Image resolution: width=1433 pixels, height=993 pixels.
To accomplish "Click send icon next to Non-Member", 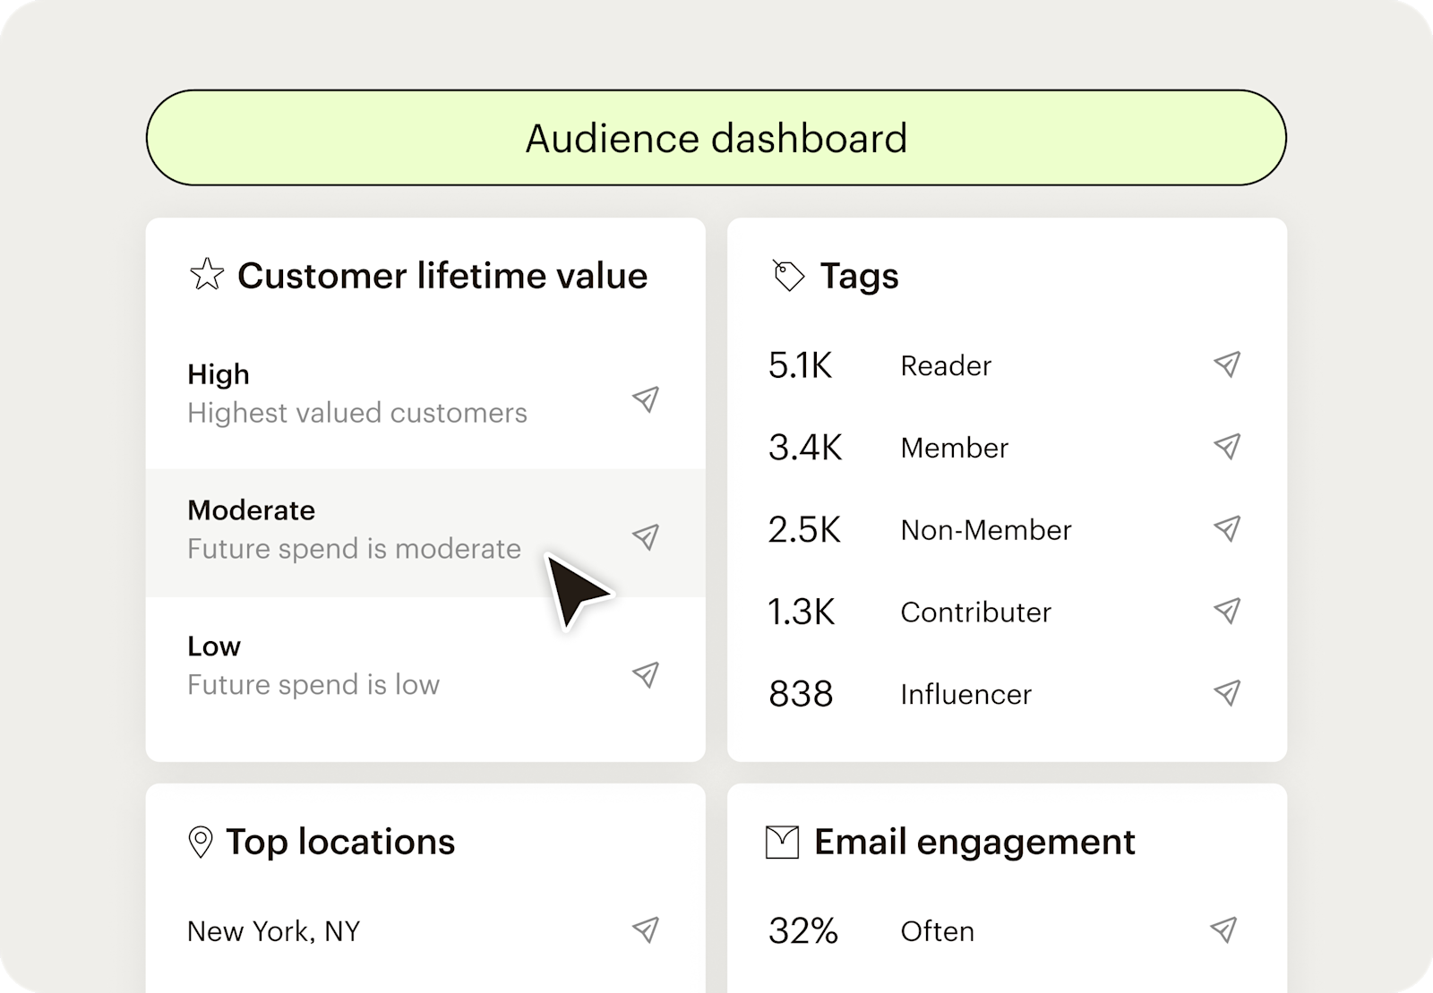I will click(1226, 528).
